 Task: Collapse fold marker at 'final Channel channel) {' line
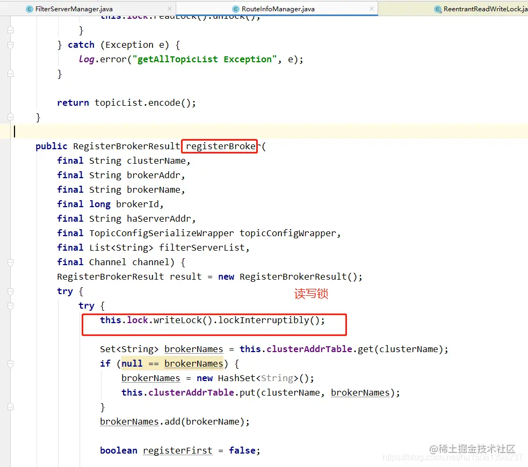point(10,262)
